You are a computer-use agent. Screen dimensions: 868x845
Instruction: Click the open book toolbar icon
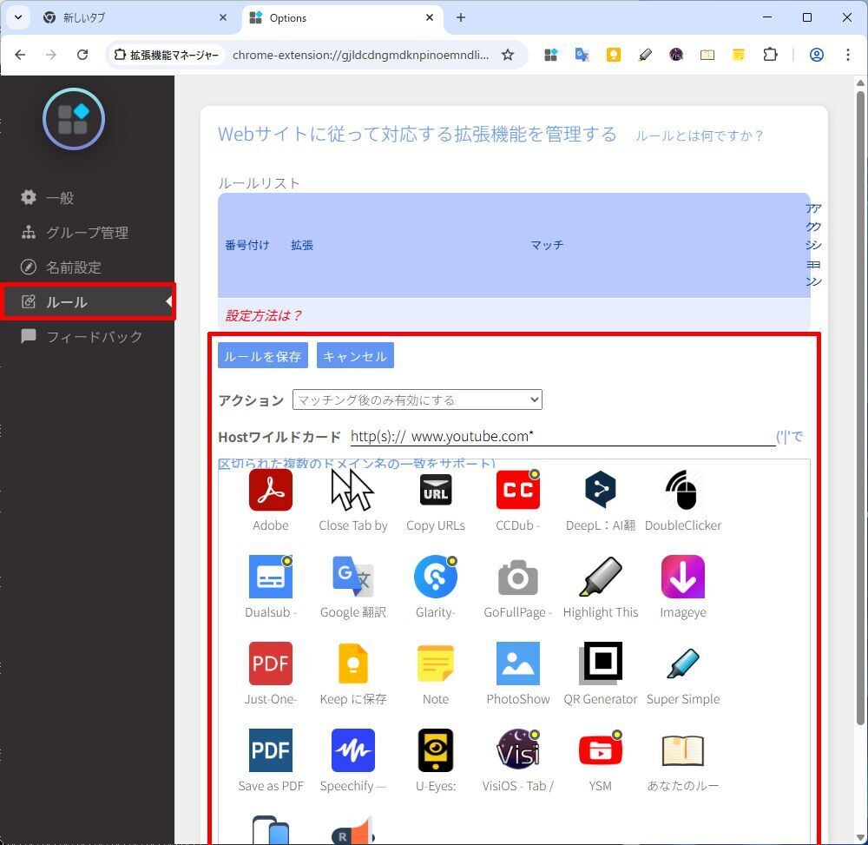(x=707, y=55)
